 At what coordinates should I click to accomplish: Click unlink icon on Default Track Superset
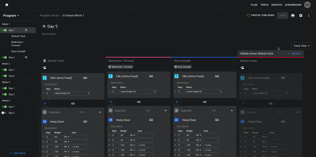tap(82, 112)
